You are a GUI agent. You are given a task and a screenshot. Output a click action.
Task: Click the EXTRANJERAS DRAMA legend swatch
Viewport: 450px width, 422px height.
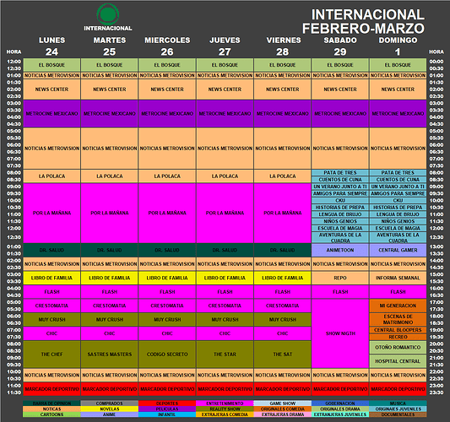point(282,414)
